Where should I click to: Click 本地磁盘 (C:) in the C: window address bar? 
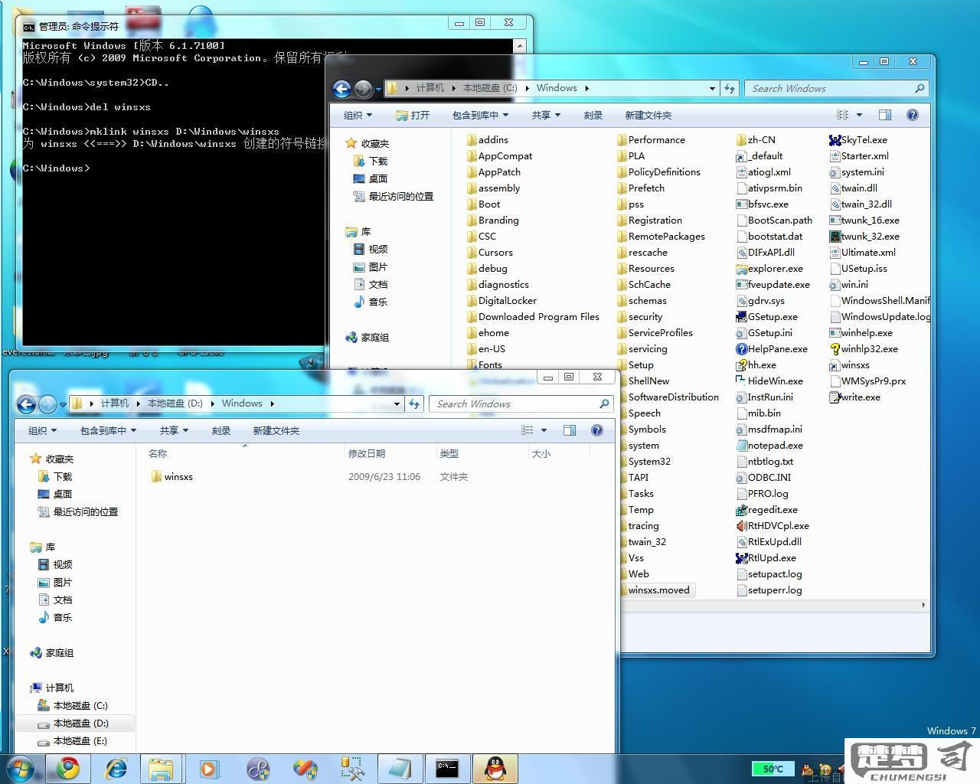coord(490,88)
